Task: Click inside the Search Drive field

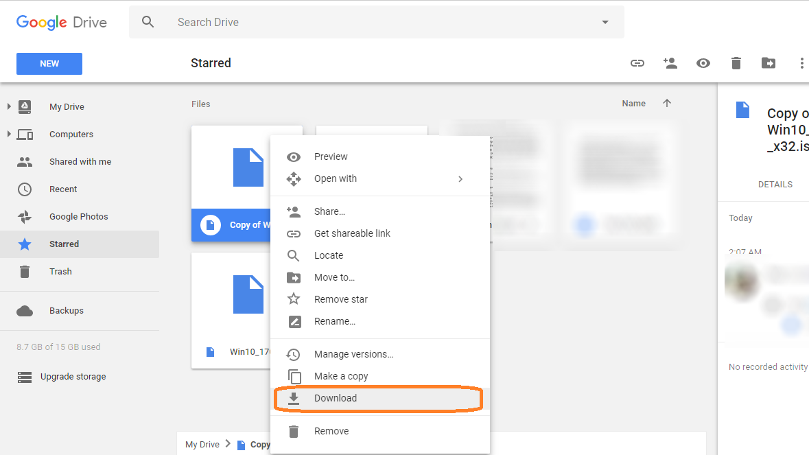Action: pyautogui.click(x=377, y=22)
